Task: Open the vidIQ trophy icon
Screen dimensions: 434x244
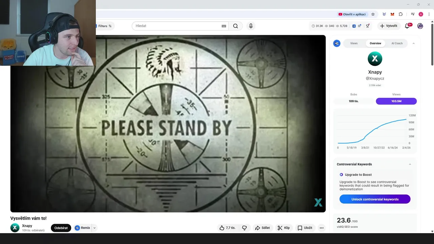Action: click(x=368, y=26)
